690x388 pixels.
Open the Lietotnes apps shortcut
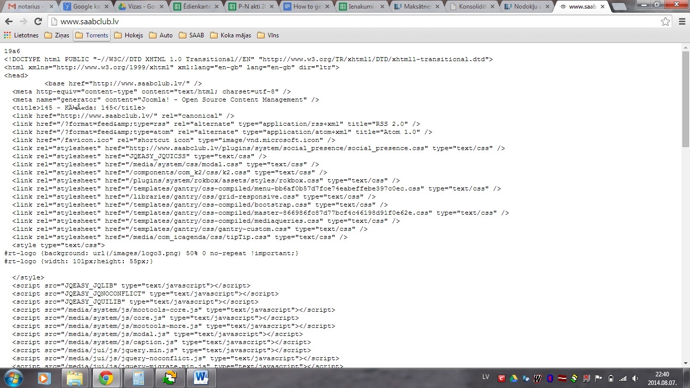[21, 35]
